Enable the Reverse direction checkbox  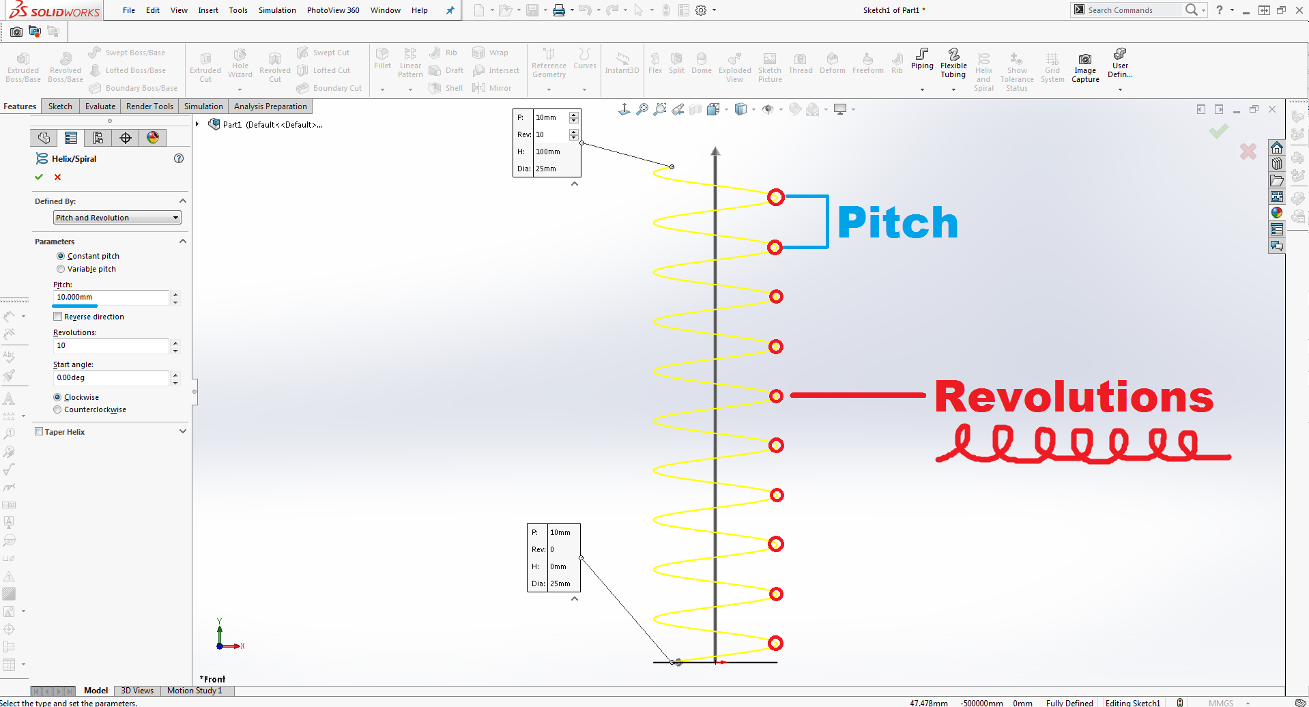[x=58, y=317]
